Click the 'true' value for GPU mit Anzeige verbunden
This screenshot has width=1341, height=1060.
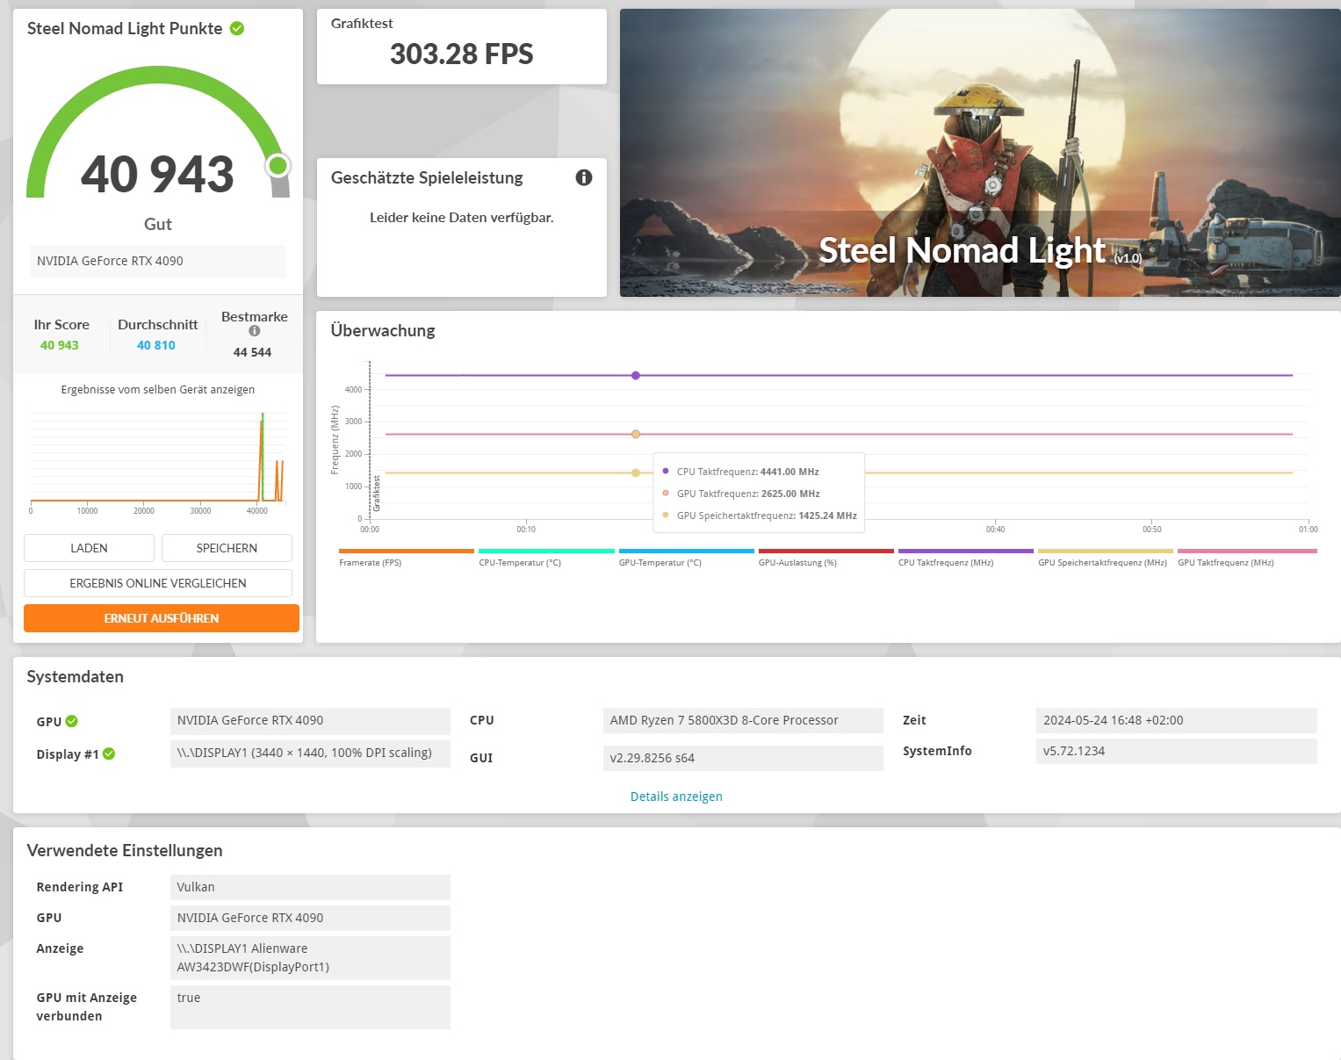[310, 1007]
